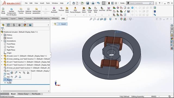Viewport: 174px width, 98px height.
Task: Click the Point1 breadcrumb in viewport
Action: pos(63,24)
